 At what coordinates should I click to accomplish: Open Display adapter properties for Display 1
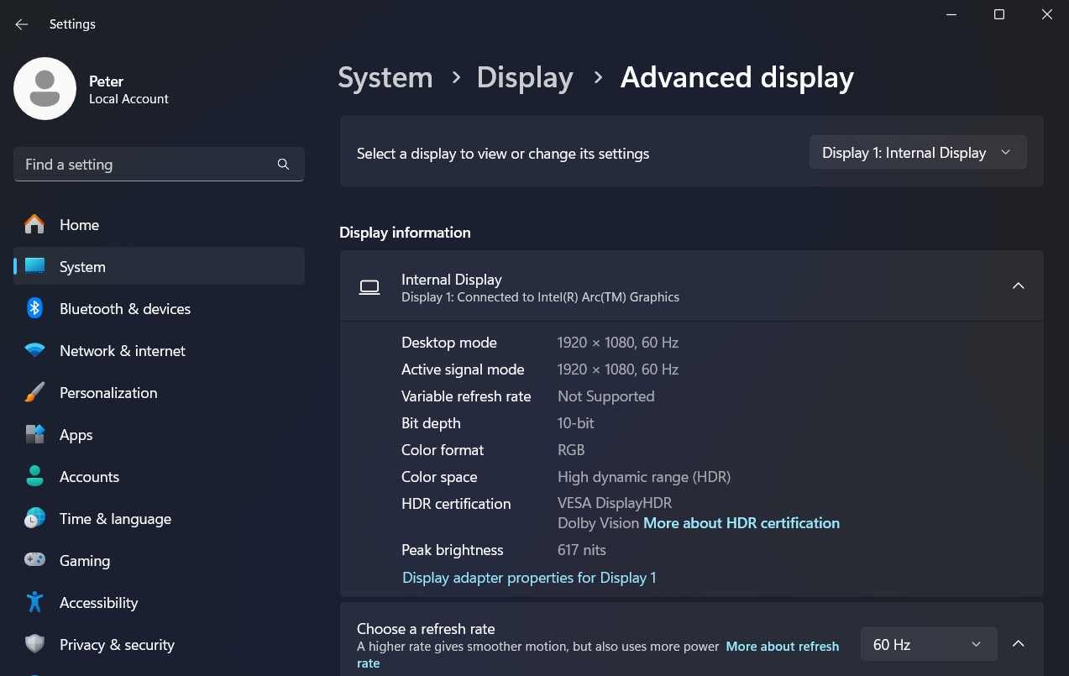pos(529,578)
